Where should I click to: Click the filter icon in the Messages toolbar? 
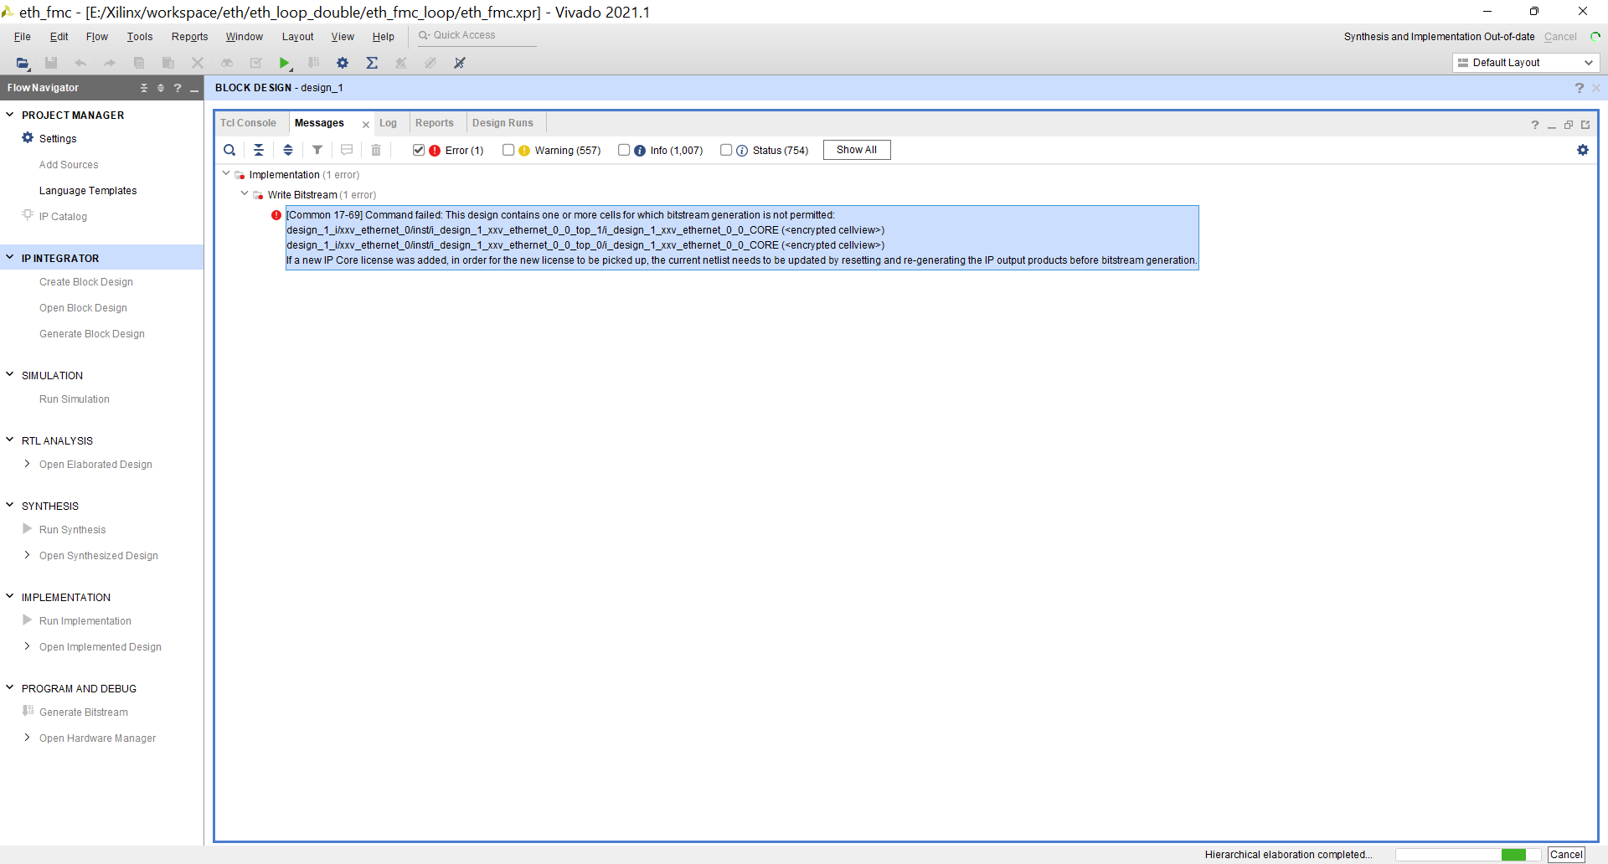pos(317,150)
